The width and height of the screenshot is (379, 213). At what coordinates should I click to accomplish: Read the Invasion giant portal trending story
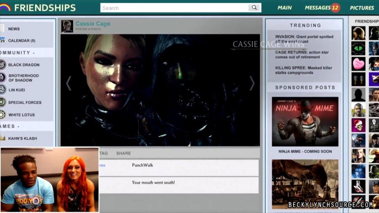tap(304, 39)
